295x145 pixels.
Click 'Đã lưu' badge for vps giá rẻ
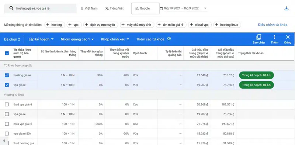click(x=256, y=85)
